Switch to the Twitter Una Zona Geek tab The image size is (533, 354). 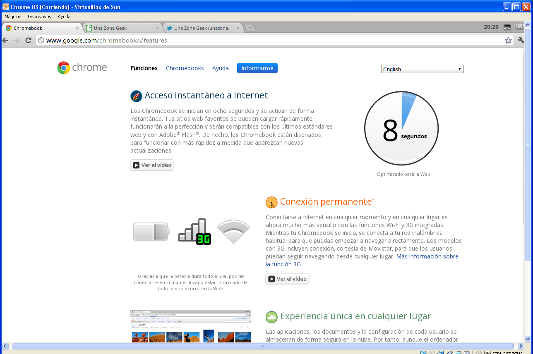coord(203,28)
